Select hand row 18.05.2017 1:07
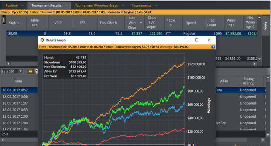This screenshot has height=146, width=271. [19, 103]
